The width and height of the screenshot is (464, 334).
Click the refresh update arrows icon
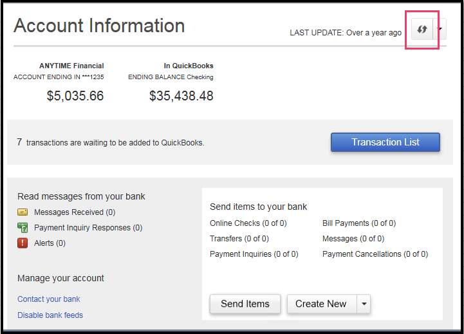pyautogui.click(x=422, y=30)
